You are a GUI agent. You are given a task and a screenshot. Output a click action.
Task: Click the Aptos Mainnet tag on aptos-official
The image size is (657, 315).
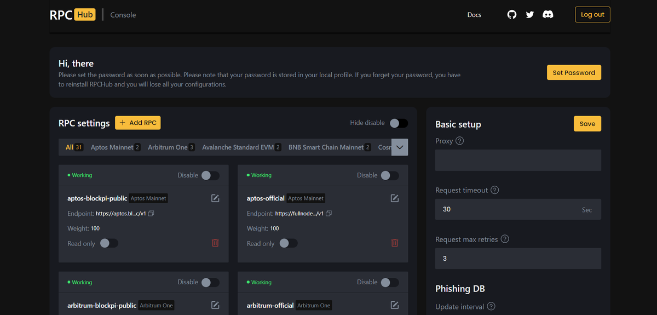coord(306,198)
